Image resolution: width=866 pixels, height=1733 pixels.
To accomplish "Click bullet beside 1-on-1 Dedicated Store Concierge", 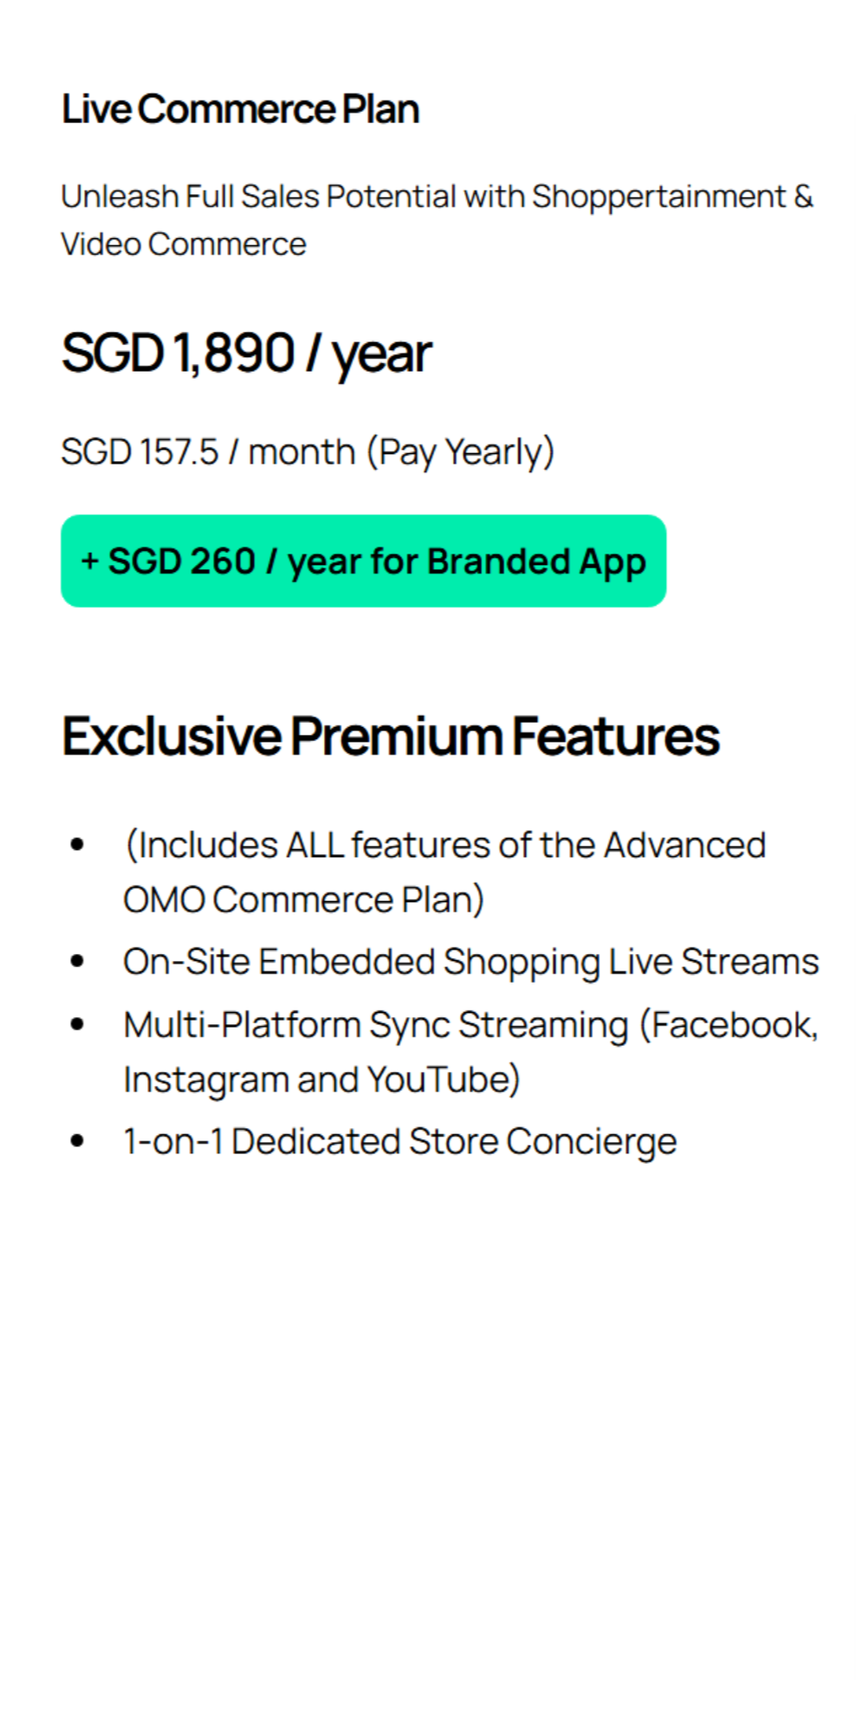I will click(78, 1141).
